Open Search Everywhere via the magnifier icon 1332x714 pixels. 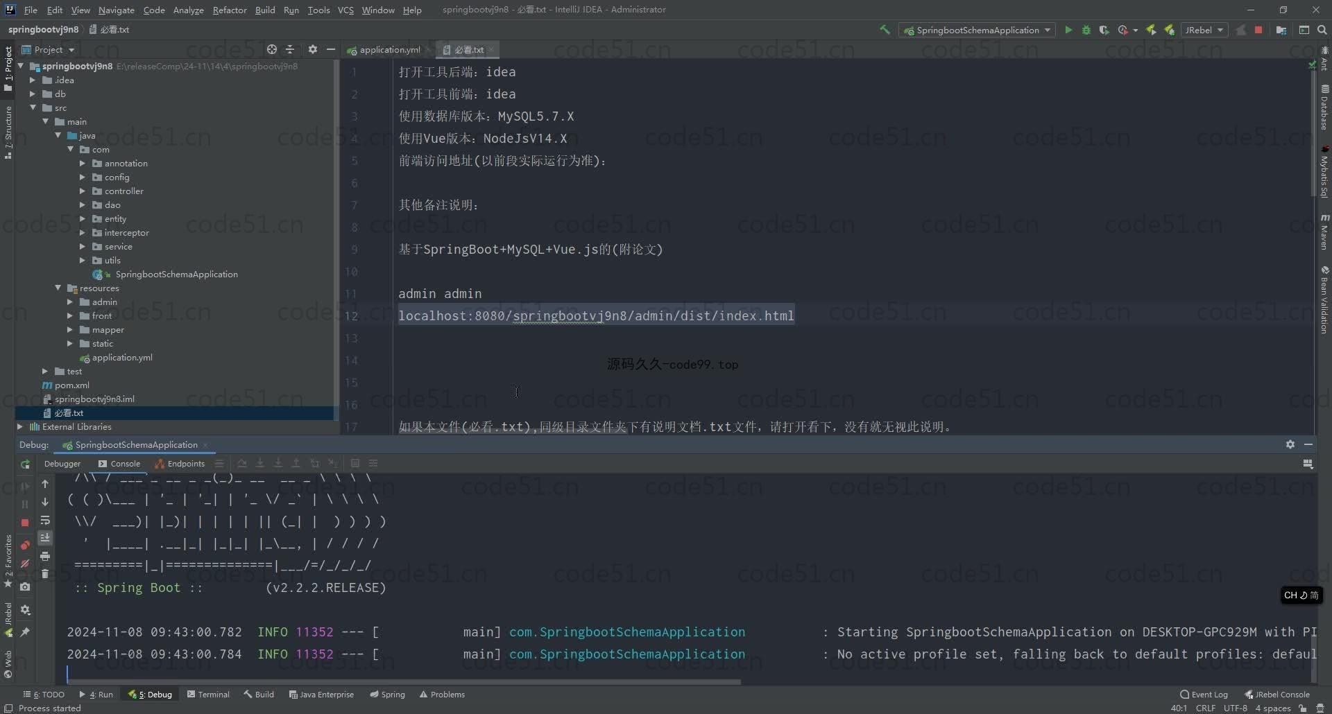[1322, 30]
